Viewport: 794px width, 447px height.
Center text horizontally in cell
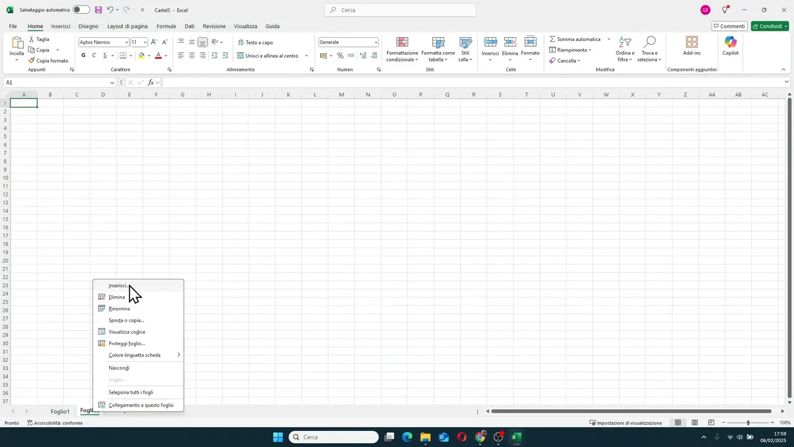(192, 55)
